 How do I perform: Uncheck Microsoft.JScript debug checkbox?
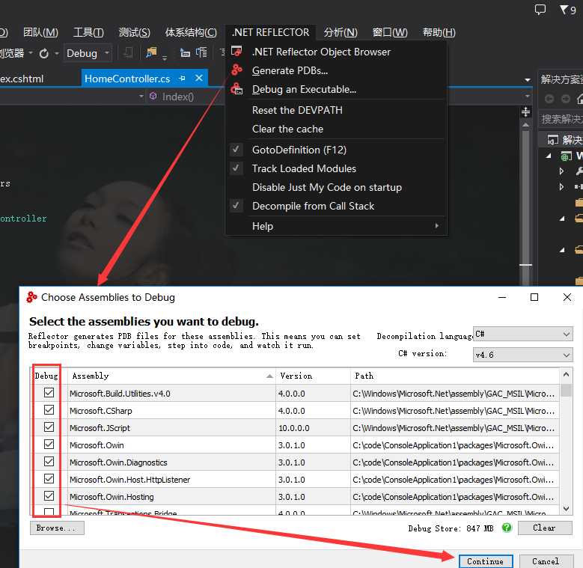coord(49,427)
